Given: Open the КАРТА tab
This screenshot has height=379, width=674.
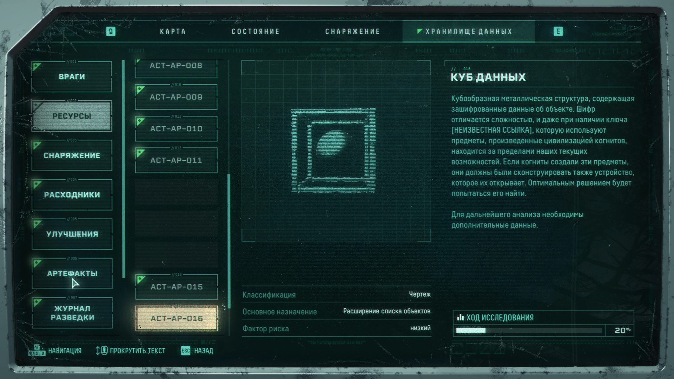Looking at the screenshot, I should (x=173, y=32).
